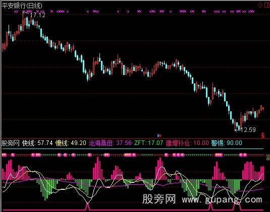Click the 股旁网 indicator name
The image size is (270, 212).
[x=11, y=143]
